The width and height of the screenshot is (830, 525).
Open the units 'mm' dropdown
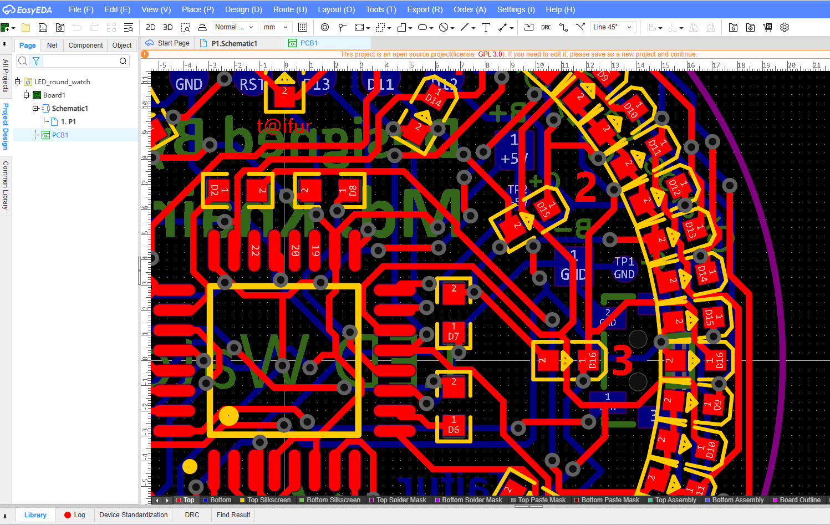point(277,27)
